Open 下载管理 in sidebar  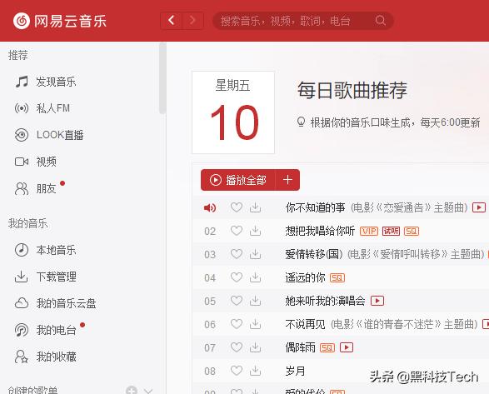click(x=46, y=277)
